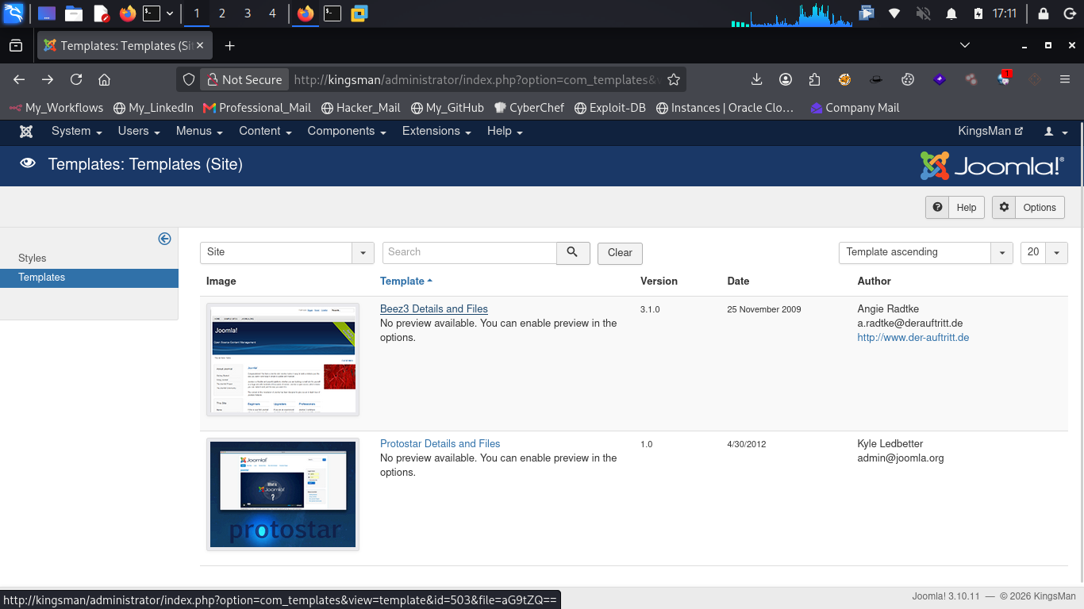Expand the Site location dropdown
This screenshot has height=609, width=1084.
286,252
